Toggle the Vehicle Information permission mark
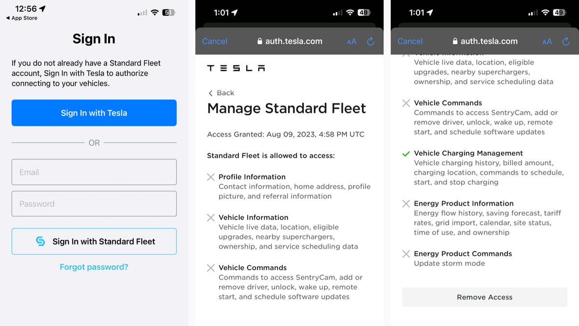The width and height of the screenshot is (579, 326). pyautogui.click(x=211, y=218)
